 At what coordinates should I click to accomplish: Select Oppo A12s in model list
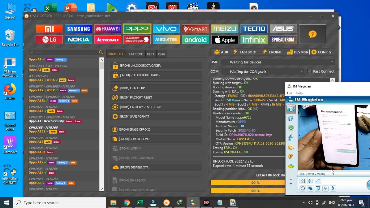(x=37, y=101)
